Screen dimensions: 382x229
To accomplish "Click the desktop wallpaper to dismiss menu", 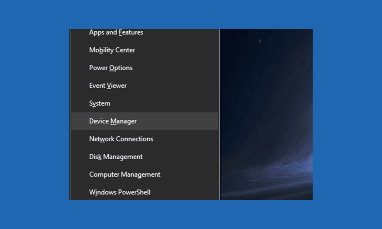I will click(266, 114).
